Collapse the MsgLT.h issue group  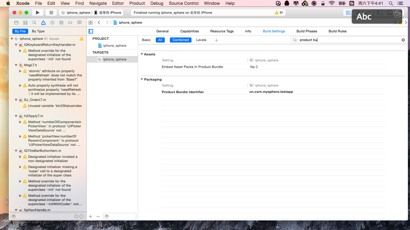(x=16, y=65)
